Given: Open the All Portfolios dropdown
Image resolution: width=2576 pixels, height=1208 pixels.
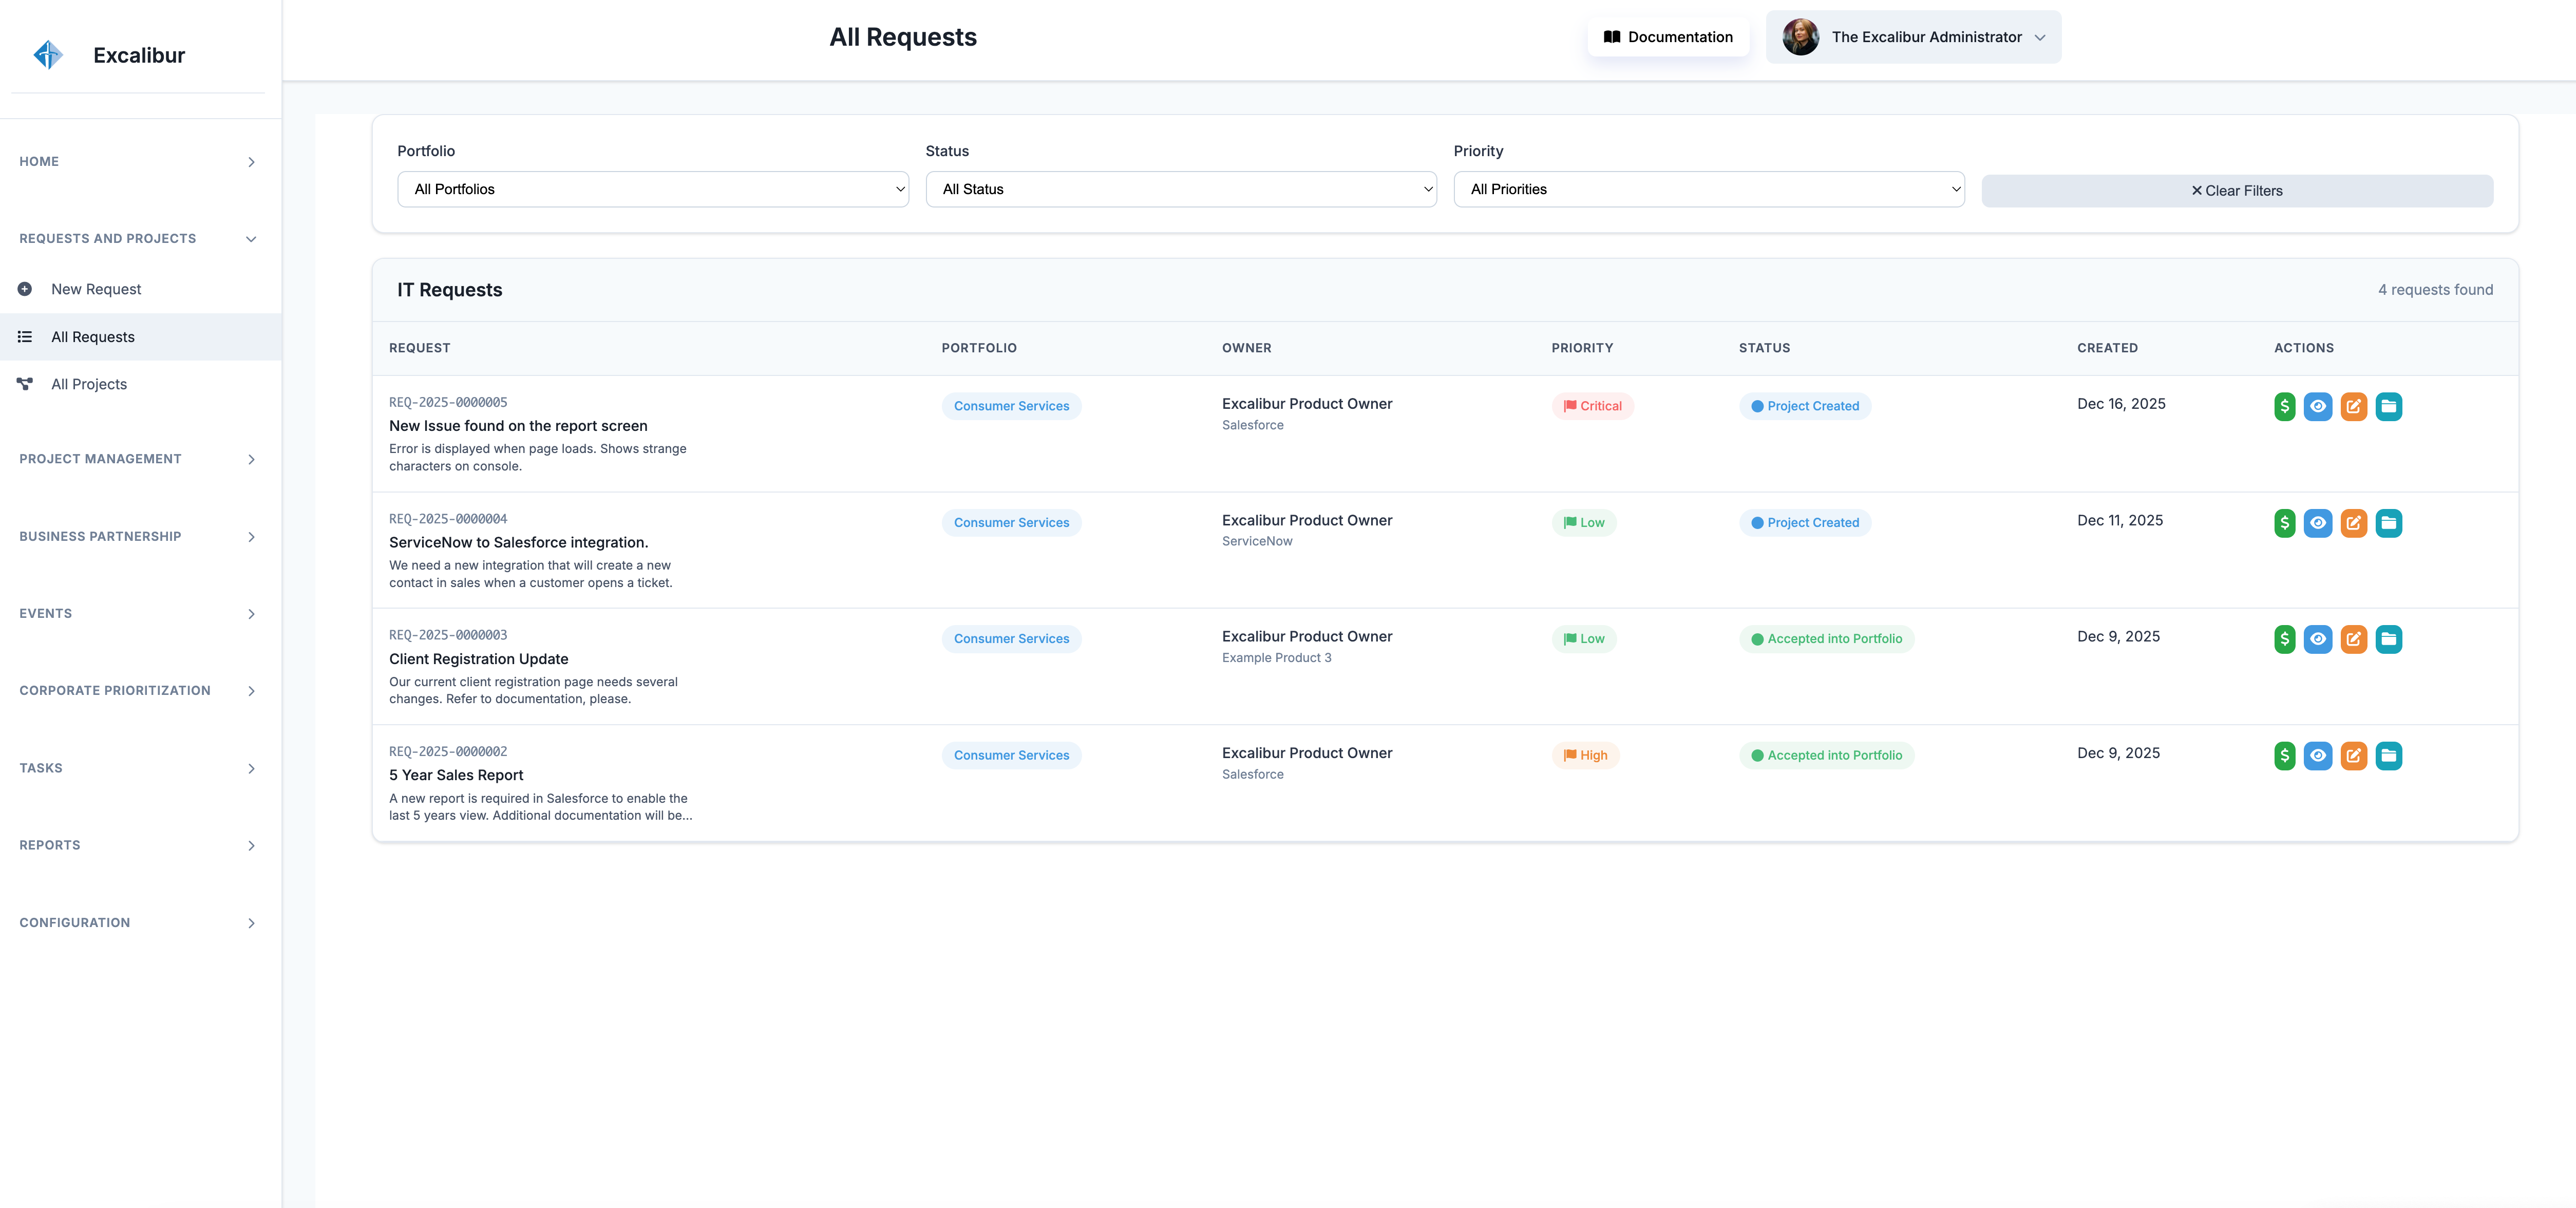Looking at the screenshot, I should tap(652, 189).
